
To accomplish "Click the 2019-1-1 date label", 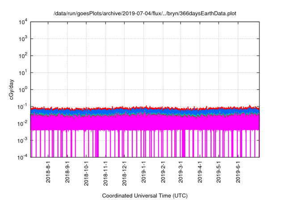I will [144, 172].
